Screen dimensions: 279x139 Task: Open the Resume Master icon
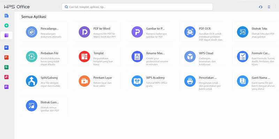137,57
